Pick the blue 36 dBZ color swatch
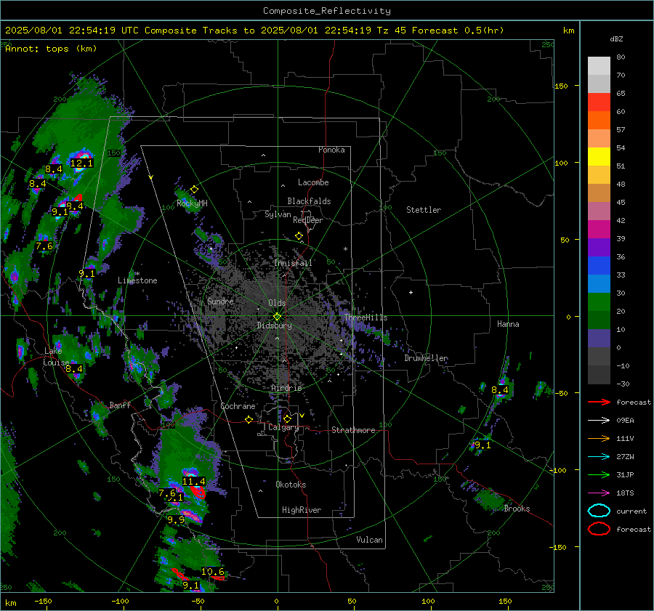The image size is (654, 611). (x=599, y=266)
